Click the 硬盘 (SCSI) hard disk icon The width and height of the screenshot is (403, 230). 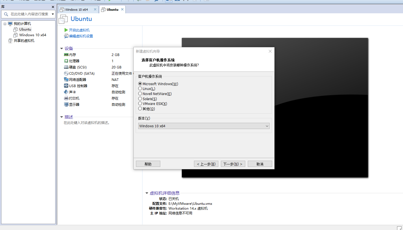(x=66, y=67)
